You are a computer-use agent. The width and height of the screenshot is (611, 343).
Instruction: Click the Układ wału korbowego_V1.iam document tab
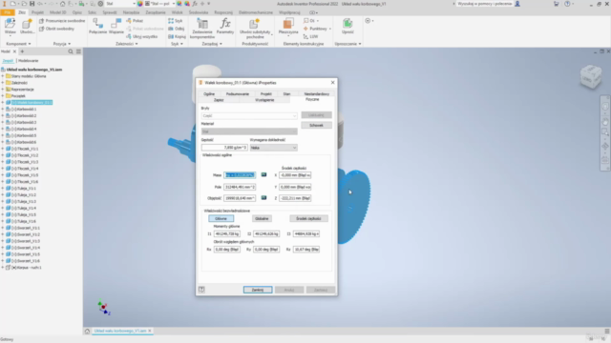120,331
